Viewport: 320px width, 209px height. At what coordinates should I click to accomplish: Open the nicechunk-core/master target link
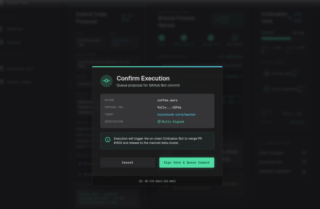click(x=176, y=114)
